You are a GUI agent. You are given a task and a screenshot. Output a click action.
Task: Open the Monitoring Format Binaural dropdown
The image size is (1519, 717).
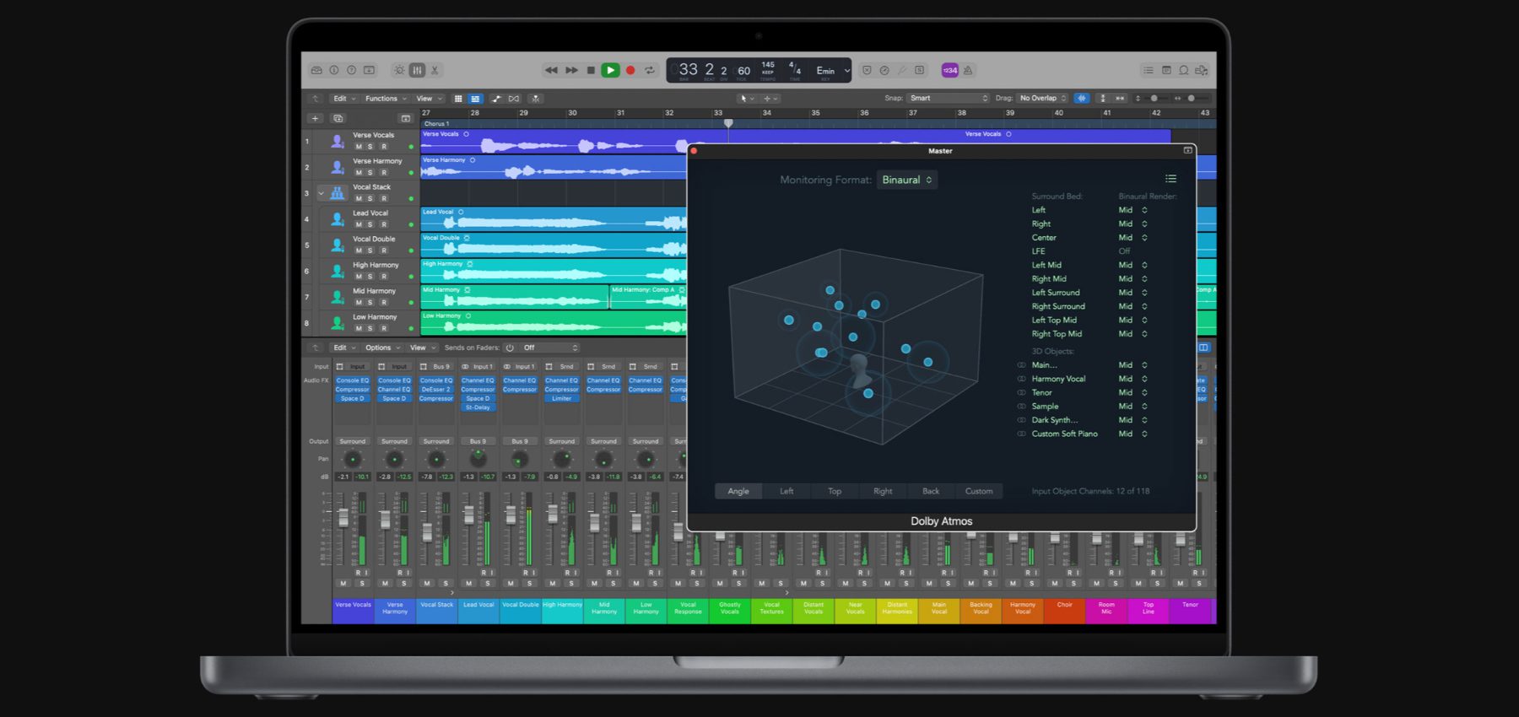[x=907, y=180]
